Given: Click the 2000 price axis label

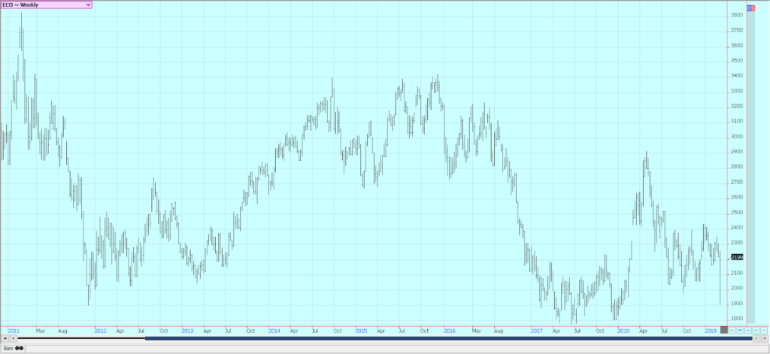Looking at the screenshot, I should point(737,288).
